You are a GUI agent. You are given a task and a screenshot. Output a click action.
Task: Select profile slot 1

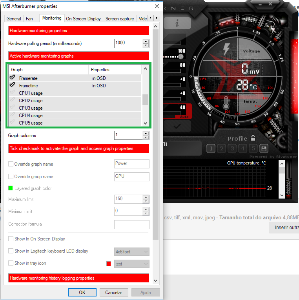pyautogui.click(x=211, y=148)
